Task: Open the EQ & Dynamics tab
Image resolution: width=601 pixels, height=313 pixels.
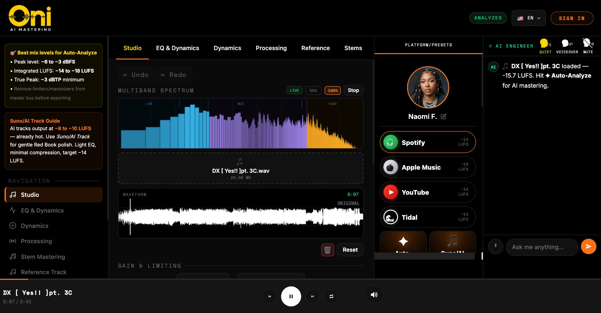Action: tap(177, 48)
